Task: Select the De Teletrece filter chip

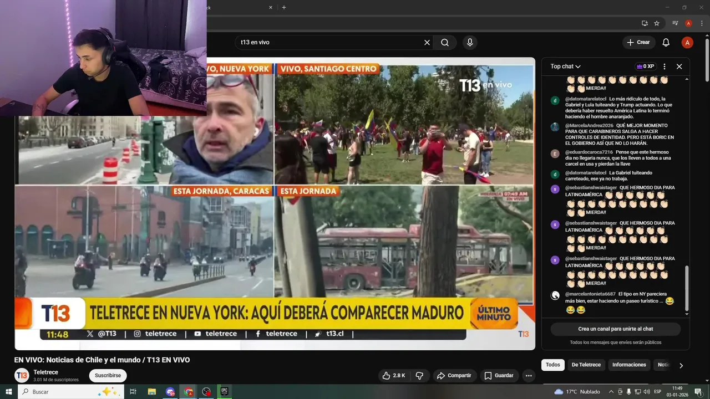Action: click(x=586, y=365)
